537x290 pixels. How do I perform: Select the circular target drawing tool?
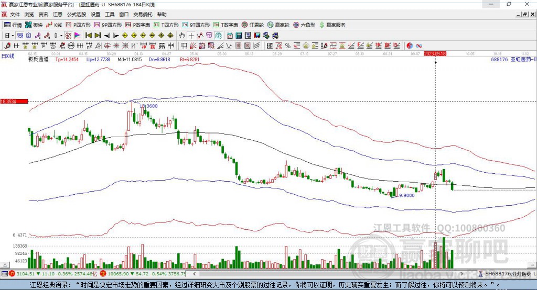click(107, 46)
